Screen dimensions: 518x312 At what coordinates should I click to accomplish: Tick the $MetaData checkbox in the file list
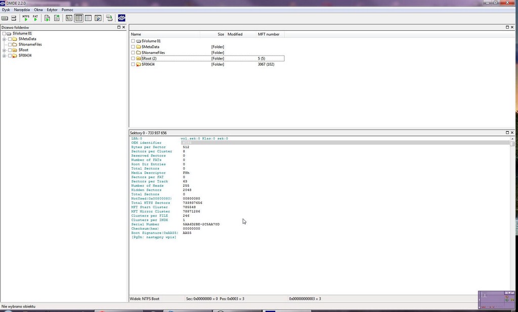coord(133,47)
